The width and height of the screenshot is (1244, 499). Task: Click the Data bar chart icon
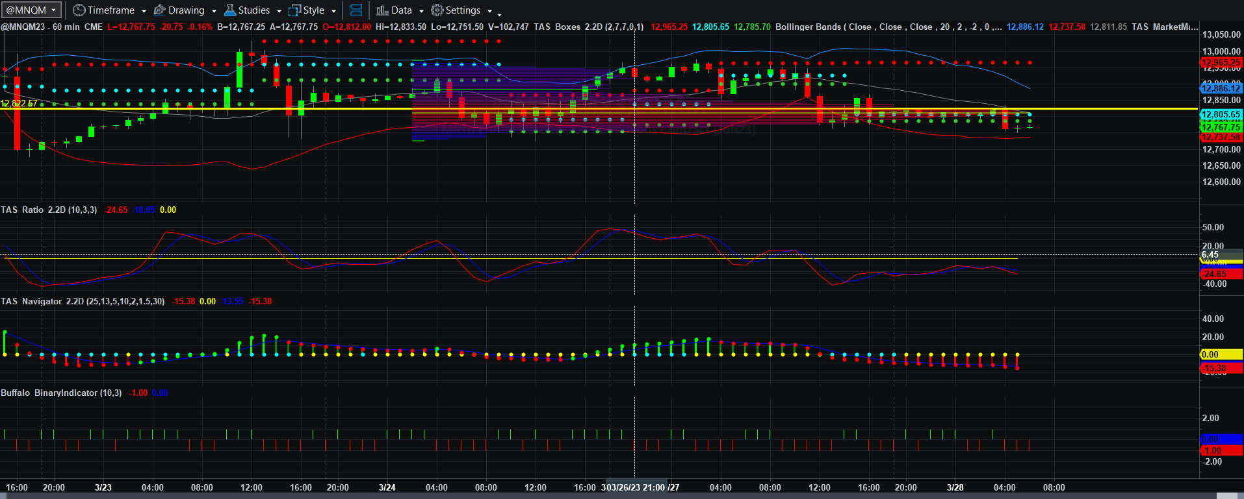click(382, 10)
